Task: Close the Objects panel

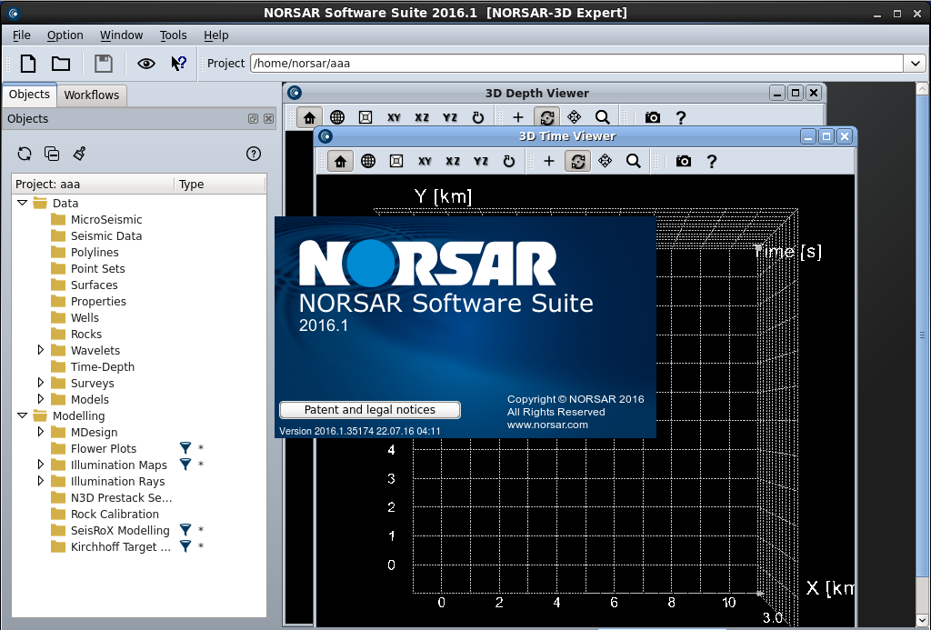Action: pyautogui.click(x=268, y=119)
